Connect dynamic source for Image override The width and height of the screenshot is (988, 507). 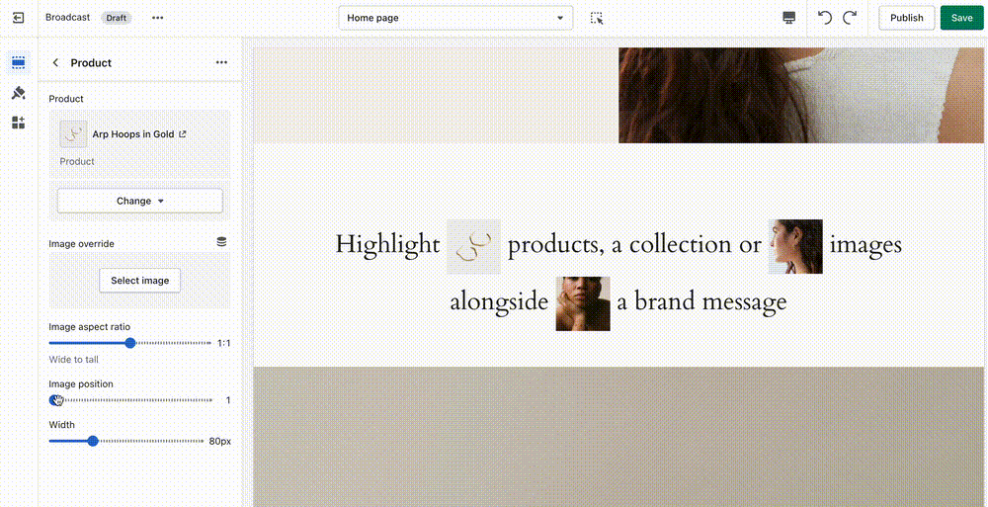221,242
